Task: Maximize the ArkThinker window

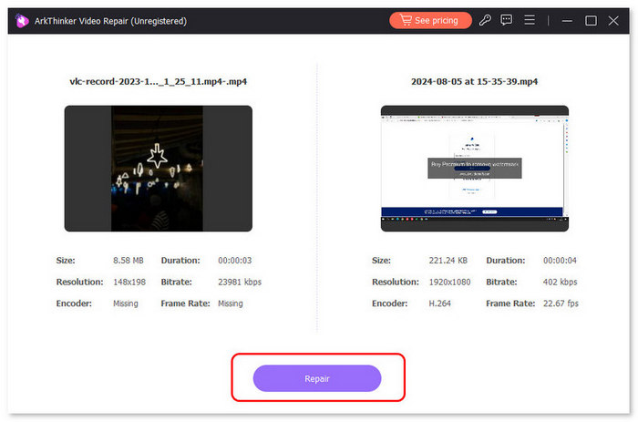Action: [591, 20]
